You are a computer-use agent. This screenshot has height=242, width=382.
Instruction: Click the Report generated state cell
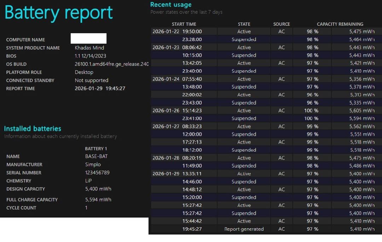tap(244, 229)
